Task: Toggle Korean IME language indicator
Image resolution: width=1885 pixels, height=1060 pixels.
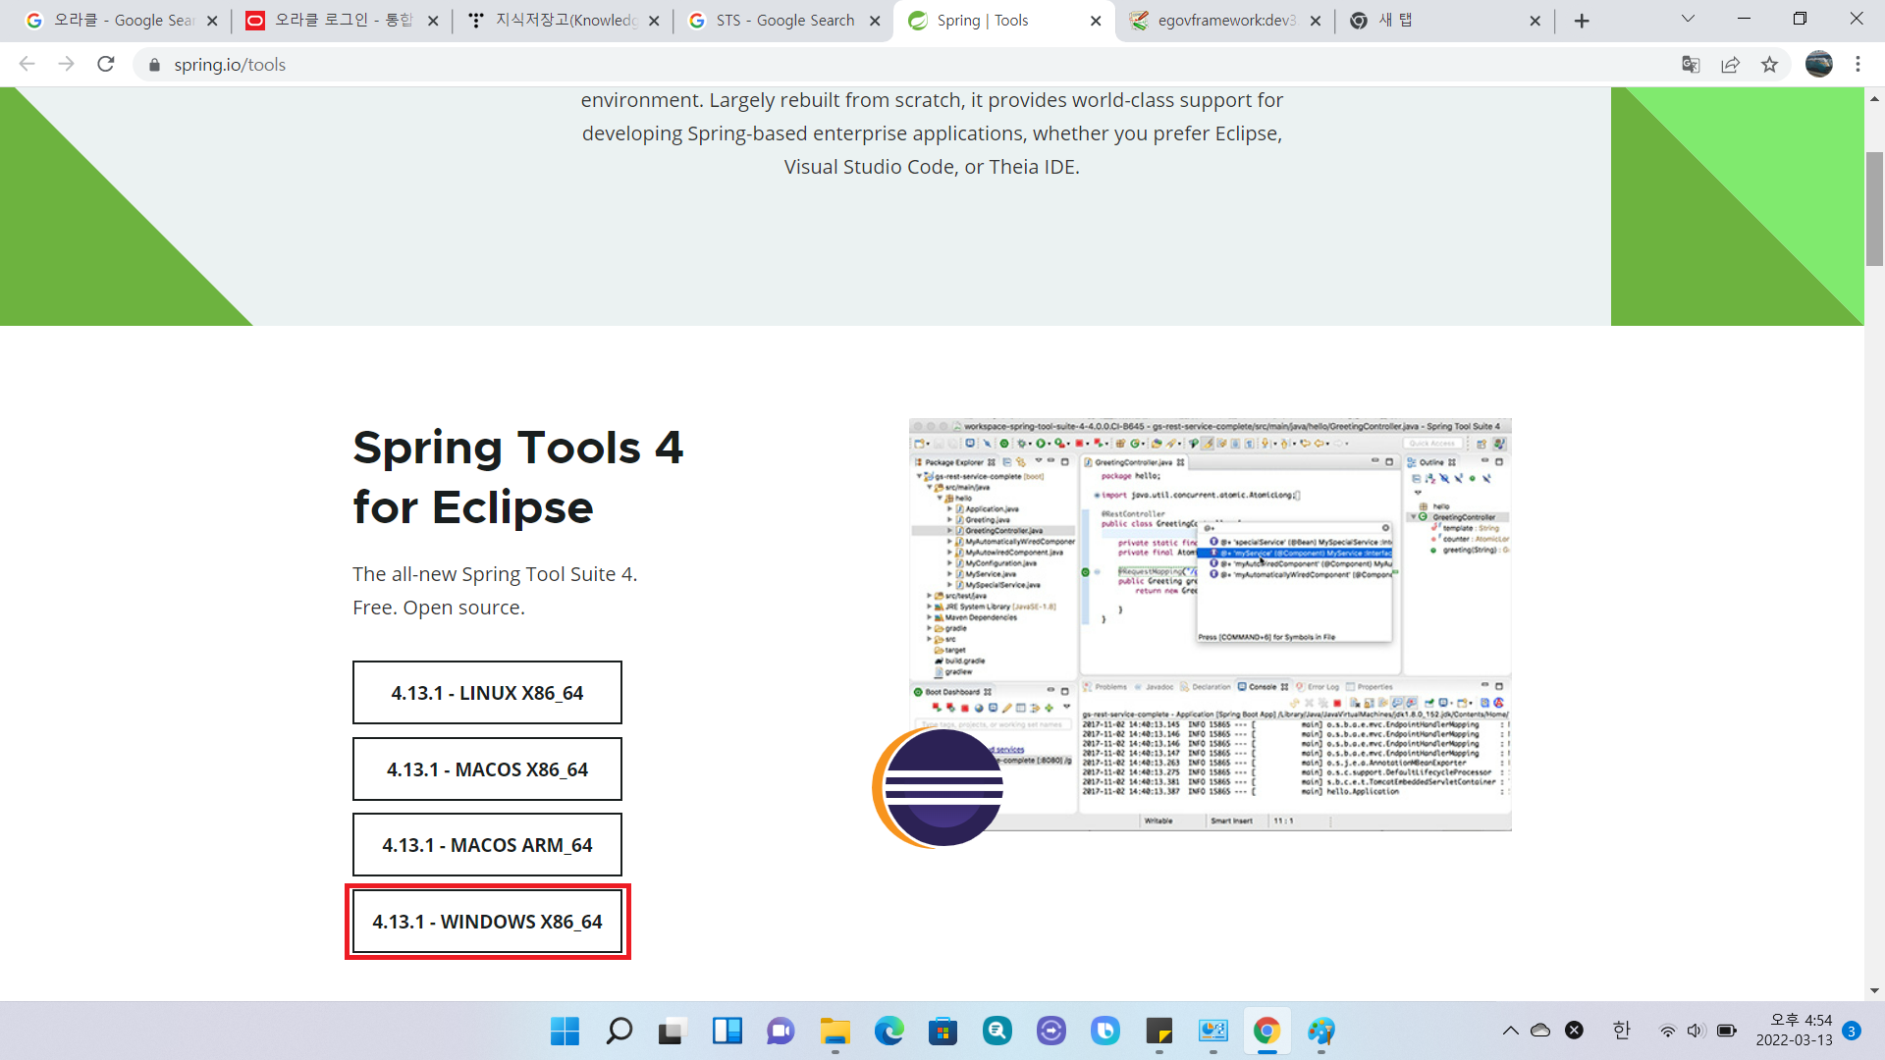Action: [1621, 1031]
